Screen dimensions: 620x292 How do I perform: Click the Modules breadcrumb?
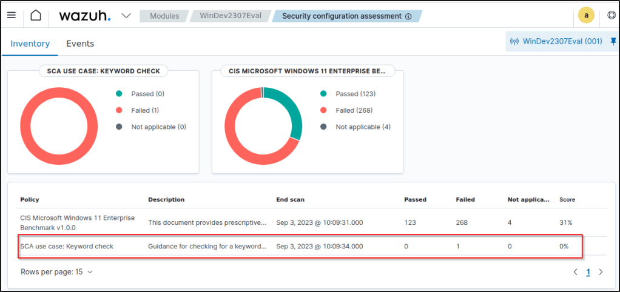[164, 16]
